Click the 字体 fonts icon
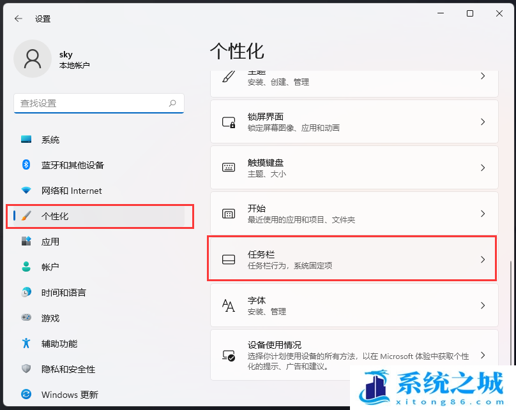This screenshot has width=516, height=410. click(x=229, y=305)
